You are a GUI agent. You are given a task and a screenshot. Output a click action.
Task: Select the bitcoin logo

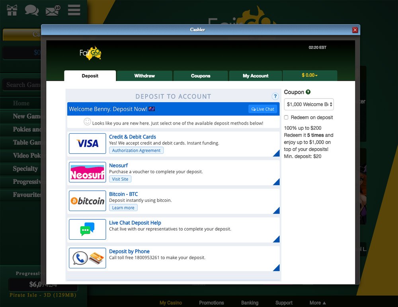87,201
